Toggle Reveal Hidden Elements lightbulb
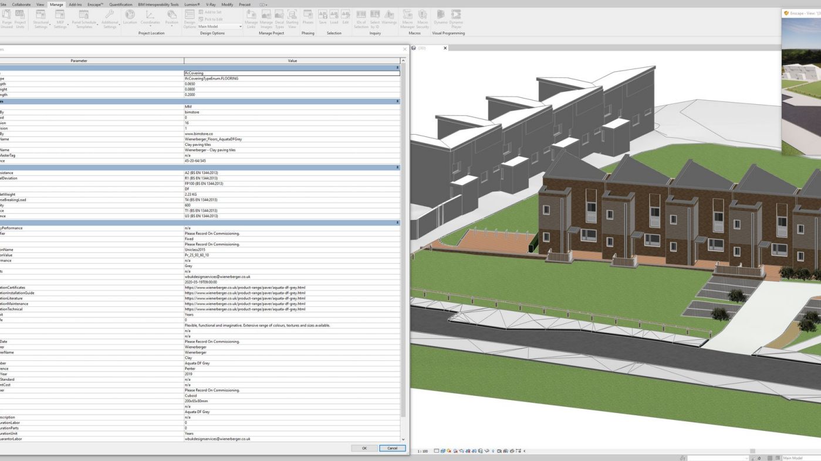This screenshot has width=821, height=461. (x=492, y=450)
